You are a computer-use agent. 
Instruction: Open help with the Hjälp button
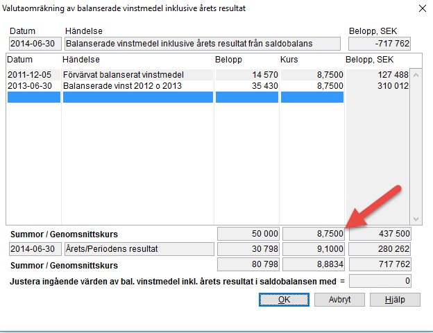click(x=394, y=299)
